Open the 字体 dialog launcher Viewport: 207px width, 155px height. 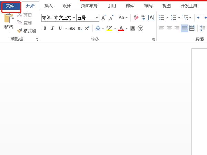pyautogui.click(x=154, y=39)
